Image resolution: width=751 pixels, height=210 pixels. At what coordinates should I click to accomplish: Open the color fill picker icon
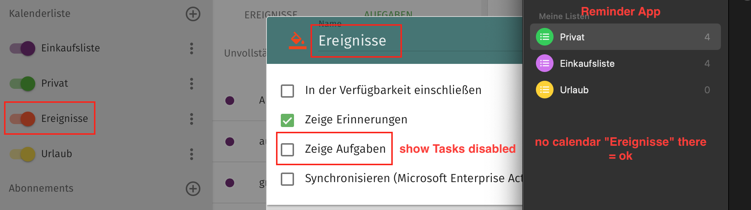(x=297, y=40)
